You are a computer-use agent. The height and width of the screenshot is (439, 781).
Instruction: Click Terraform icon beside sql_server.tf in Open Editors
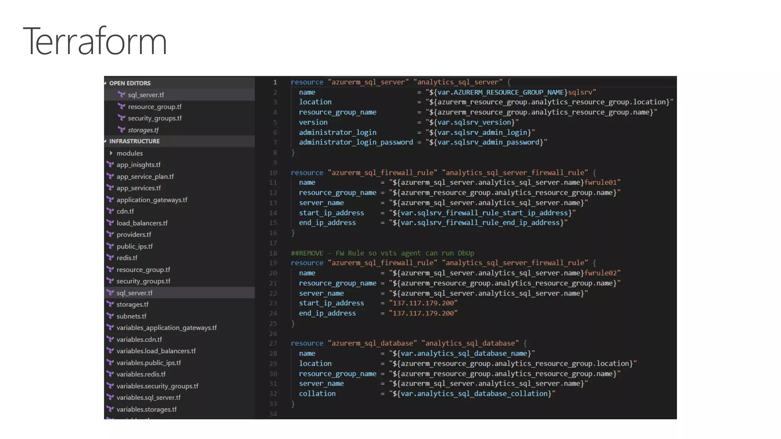click(122, 95)
